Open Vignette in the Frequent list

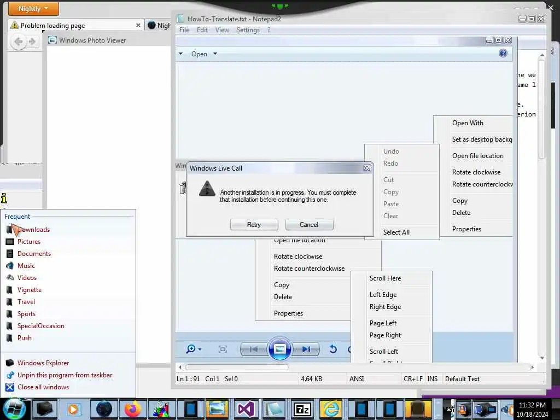tap(30, 290)
